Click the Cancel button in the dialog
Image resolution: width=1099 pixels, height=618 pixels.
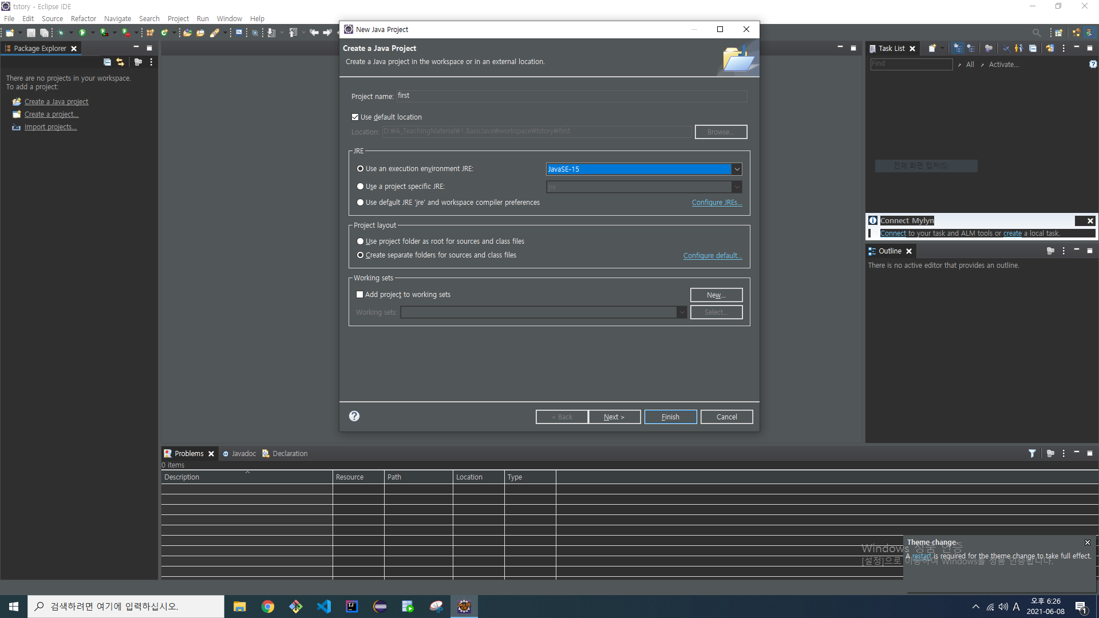[x=726, y=417]
